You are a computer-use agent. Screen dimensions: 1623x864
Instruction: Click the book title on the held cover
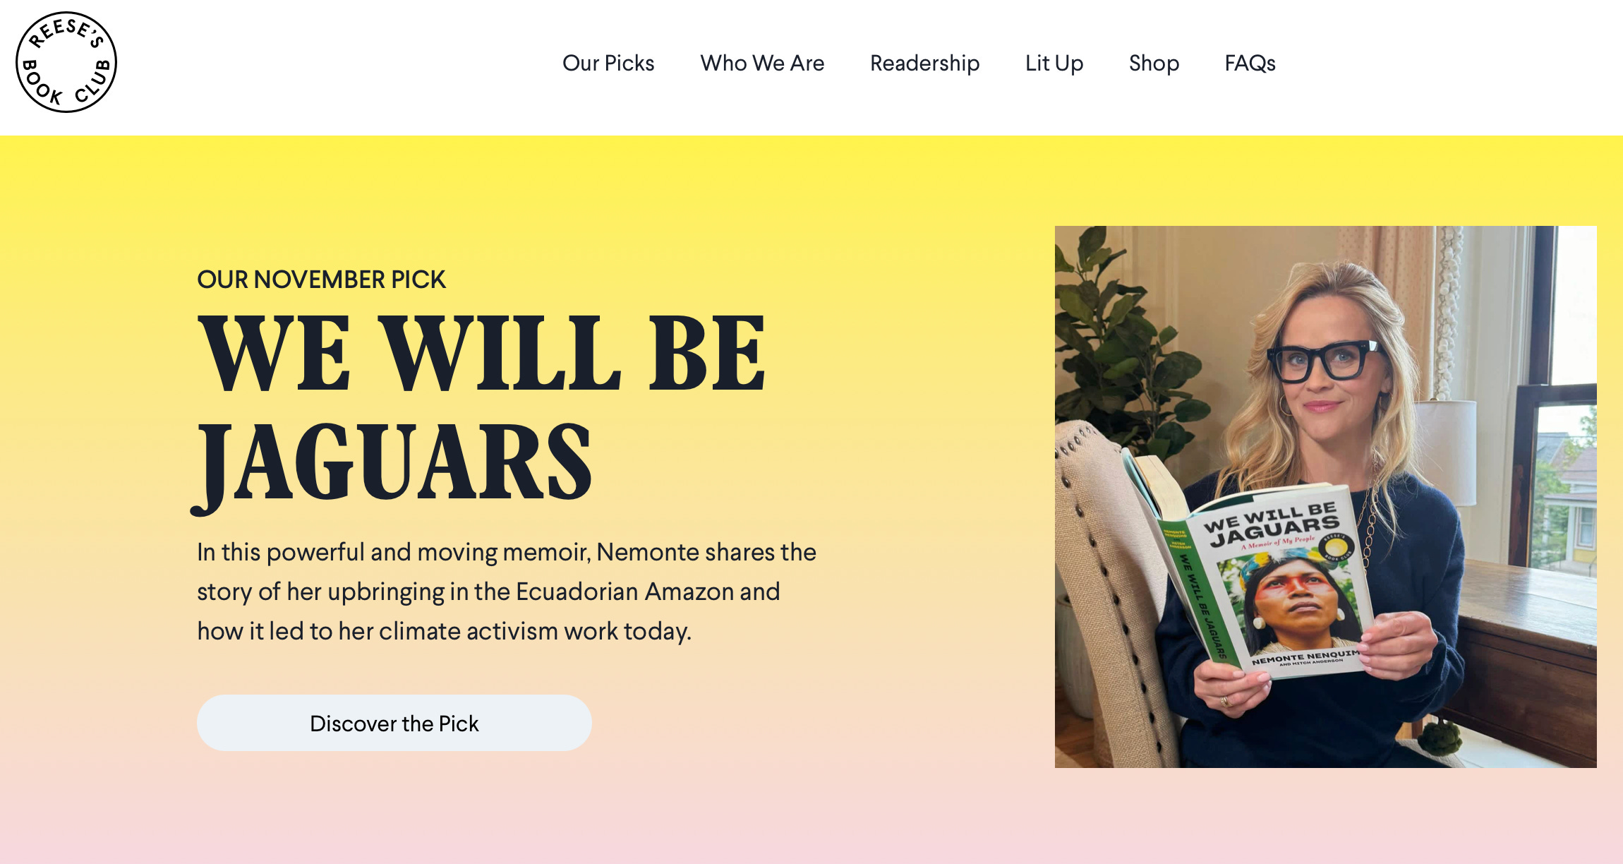pos(1272,524)
